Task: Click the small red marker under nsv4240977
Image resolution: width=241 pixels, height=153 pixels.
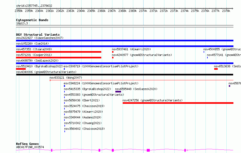Action: pos(113,58)
